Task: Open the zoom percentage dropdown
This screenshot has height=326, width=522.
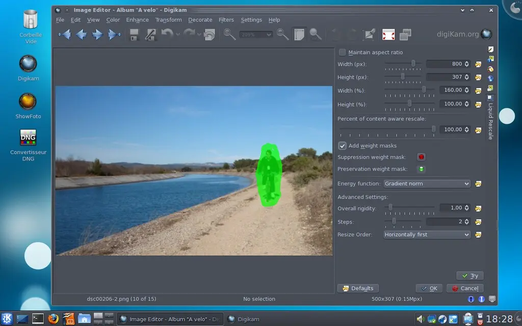Action: (255, 35)
